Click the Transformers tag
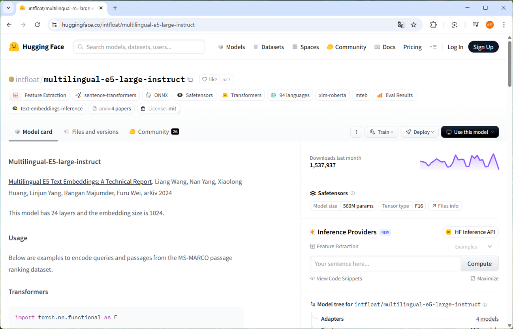The height and width of the screenshot is (329, 513). [x=242, y=95]
